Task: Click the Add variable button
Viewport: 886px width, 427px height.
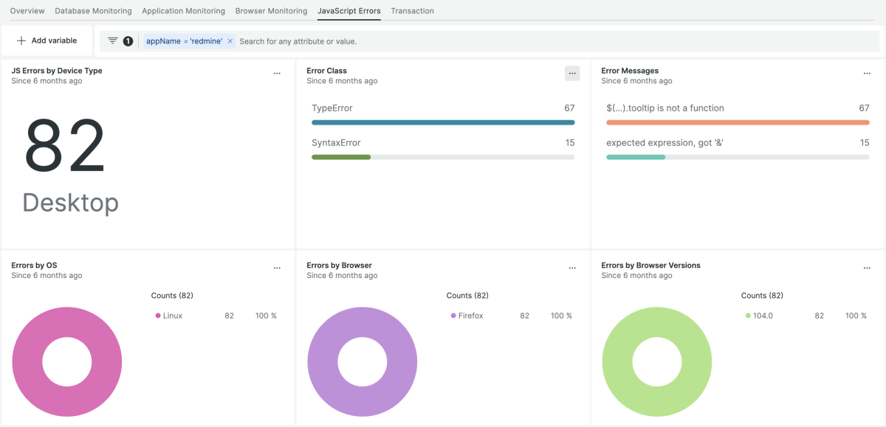Action: click(47, 41)
